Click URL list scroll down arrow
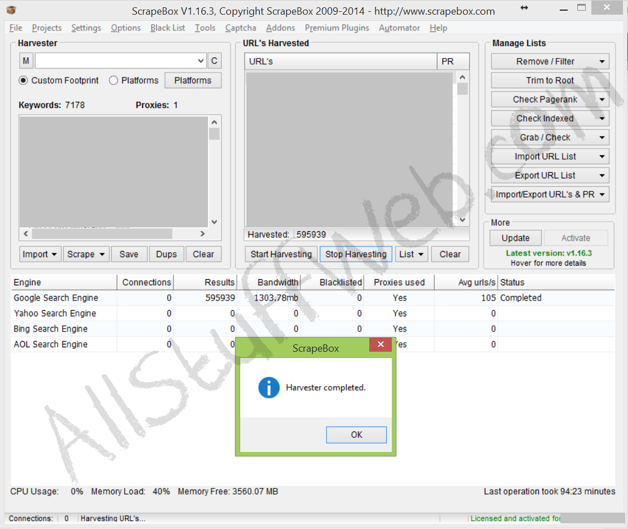 point(462,220)
